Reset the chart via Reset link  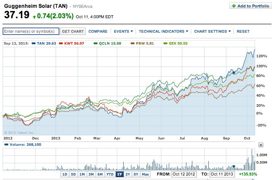pos(243,31)
